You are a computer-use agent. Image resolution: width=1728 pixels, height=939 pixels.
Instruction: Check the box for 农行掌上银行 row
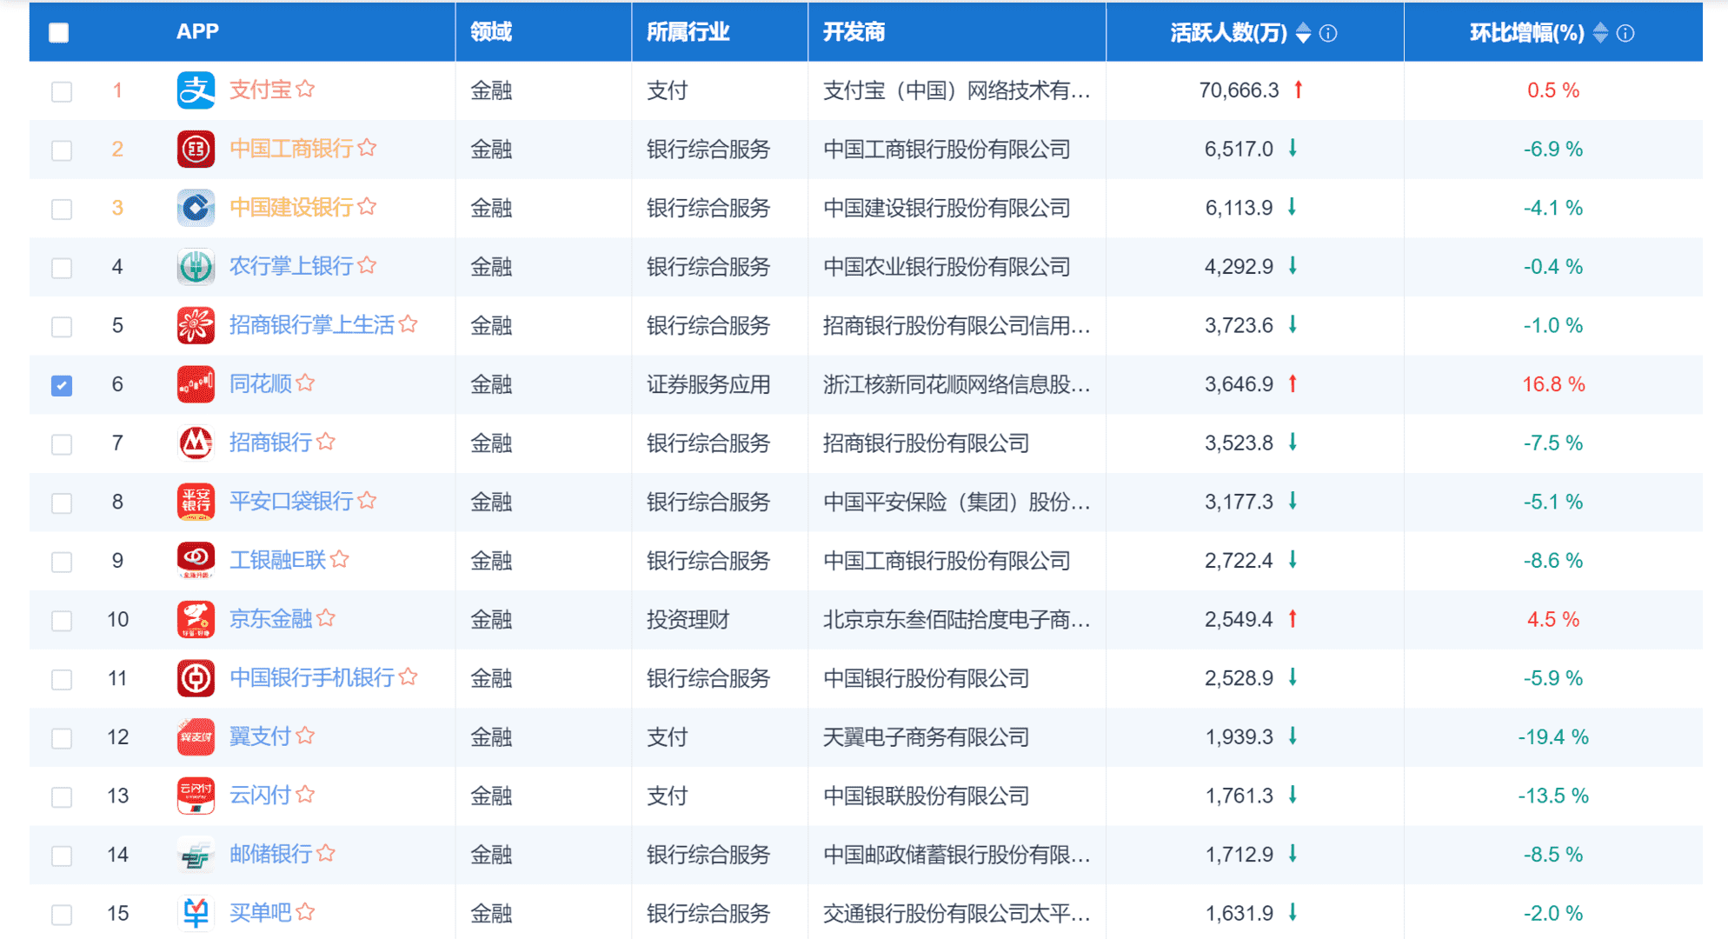point(62,268)
